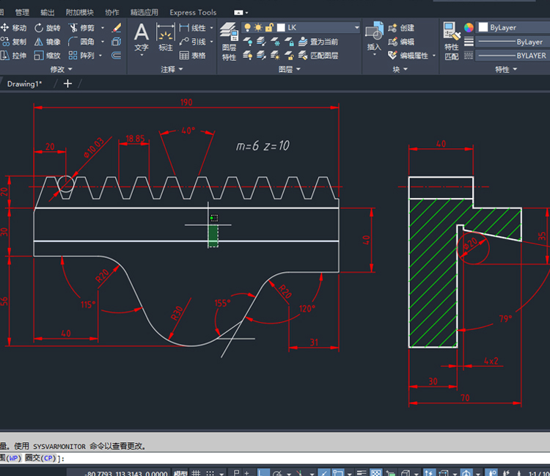Toggle grid display in status bar
550x476 pixels.
(196, 473)
